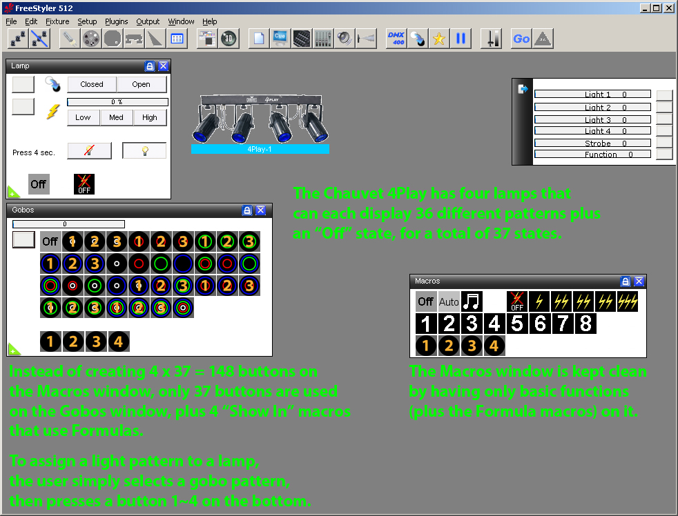Click the lightning bolt icon in Lamp window
Viewport: 678px width, 516px height.
[x=52, y=112]
